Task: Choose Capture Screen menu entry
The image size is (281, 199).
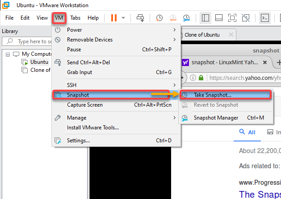Action: (116, 105)
